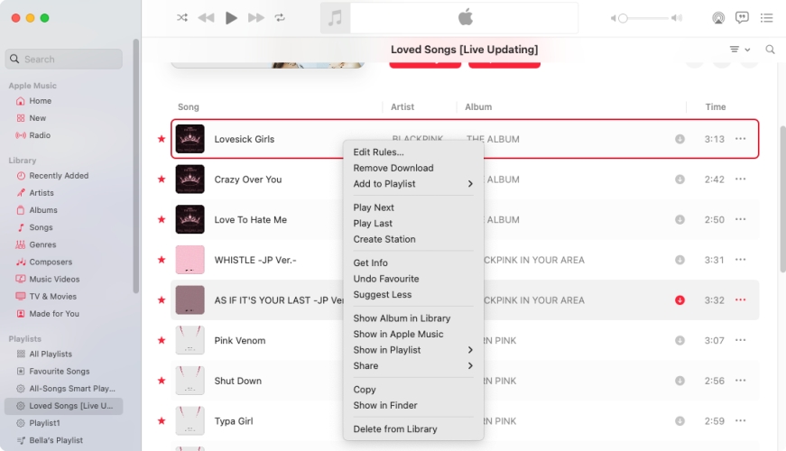Show Recently Added library
786x451 pixels.
59,175
